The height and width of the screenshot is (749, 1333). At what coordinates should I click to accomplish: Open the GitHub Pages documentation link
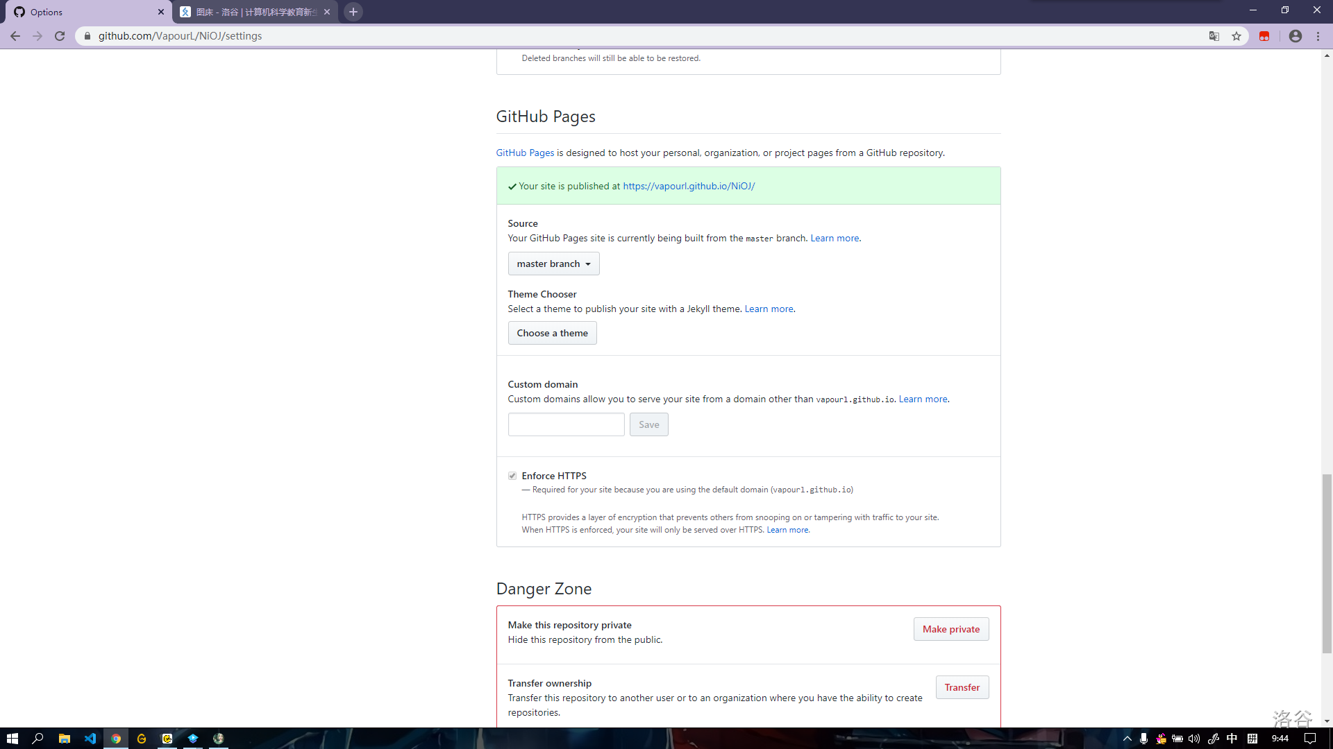pos(525,153)
